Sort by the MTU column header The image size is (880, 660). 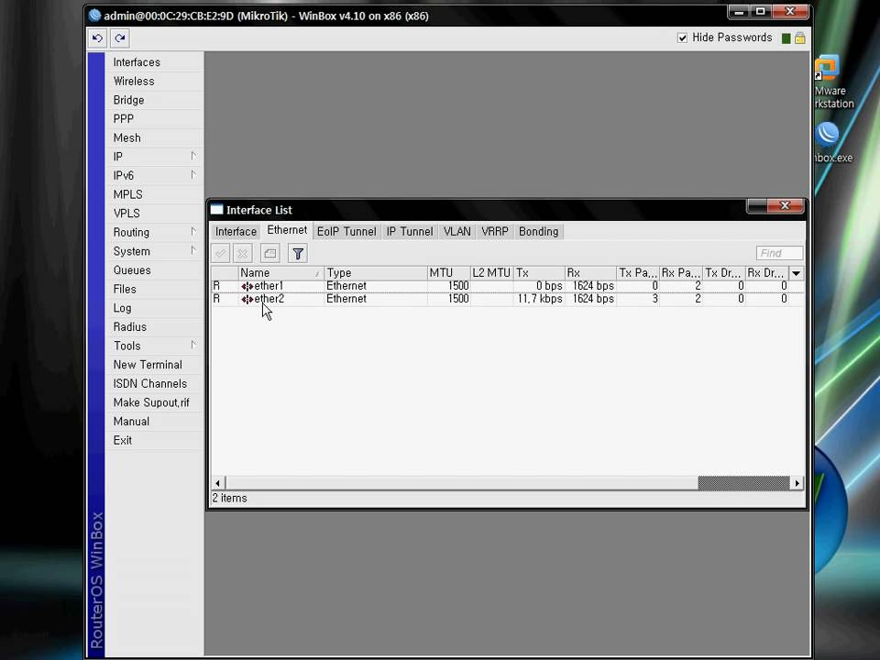click(x=448, y=273)
